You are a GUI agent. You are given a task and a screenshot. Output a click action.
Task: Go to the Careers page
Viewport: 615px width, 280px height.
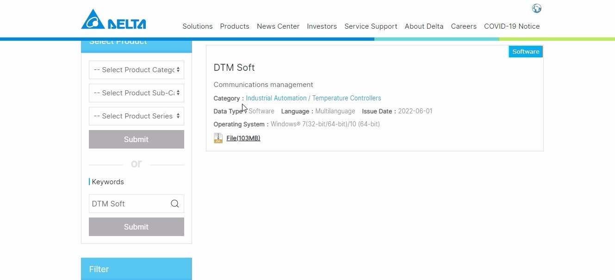tap(464, 26)
